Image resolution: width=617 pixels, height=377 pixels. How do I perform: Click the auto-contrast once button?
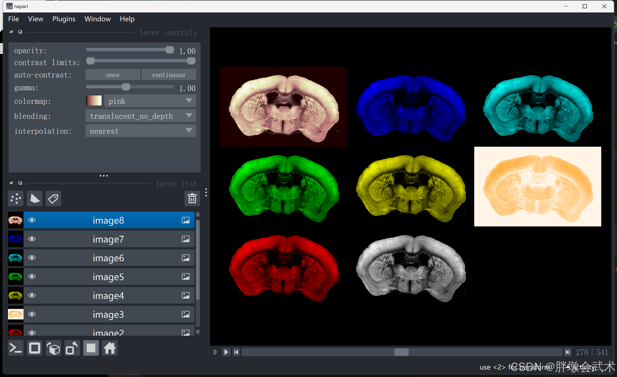(113, 75)
